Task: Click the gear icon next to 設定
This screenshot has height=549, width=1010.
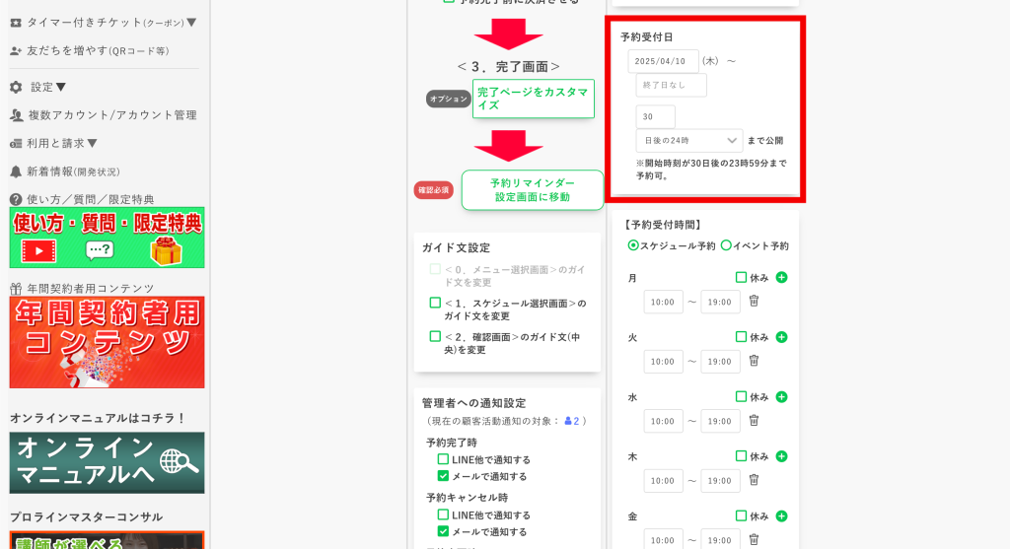Action: 16,87
